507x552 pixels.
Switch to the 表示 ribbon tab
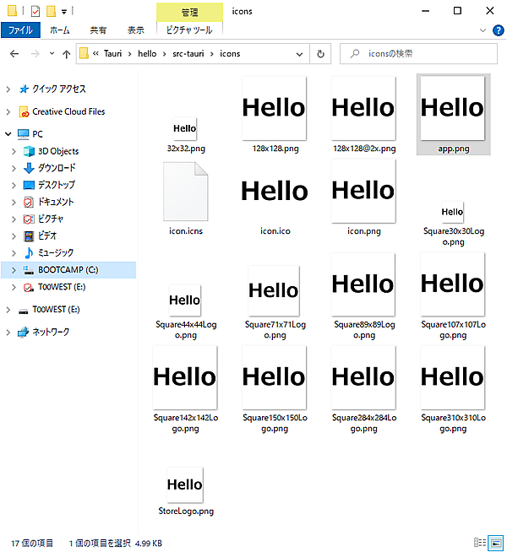(x=135, y=30)
